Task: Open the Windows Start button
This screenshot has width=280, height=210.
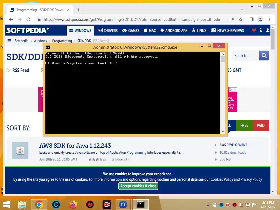Action: coord(7,205)
